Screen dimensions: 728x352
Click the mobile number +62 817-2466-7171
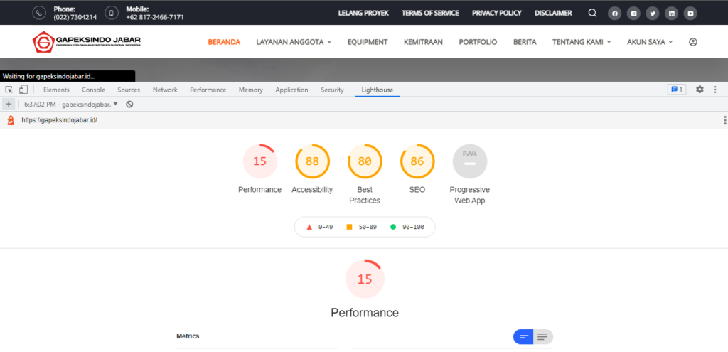[154, 17]
